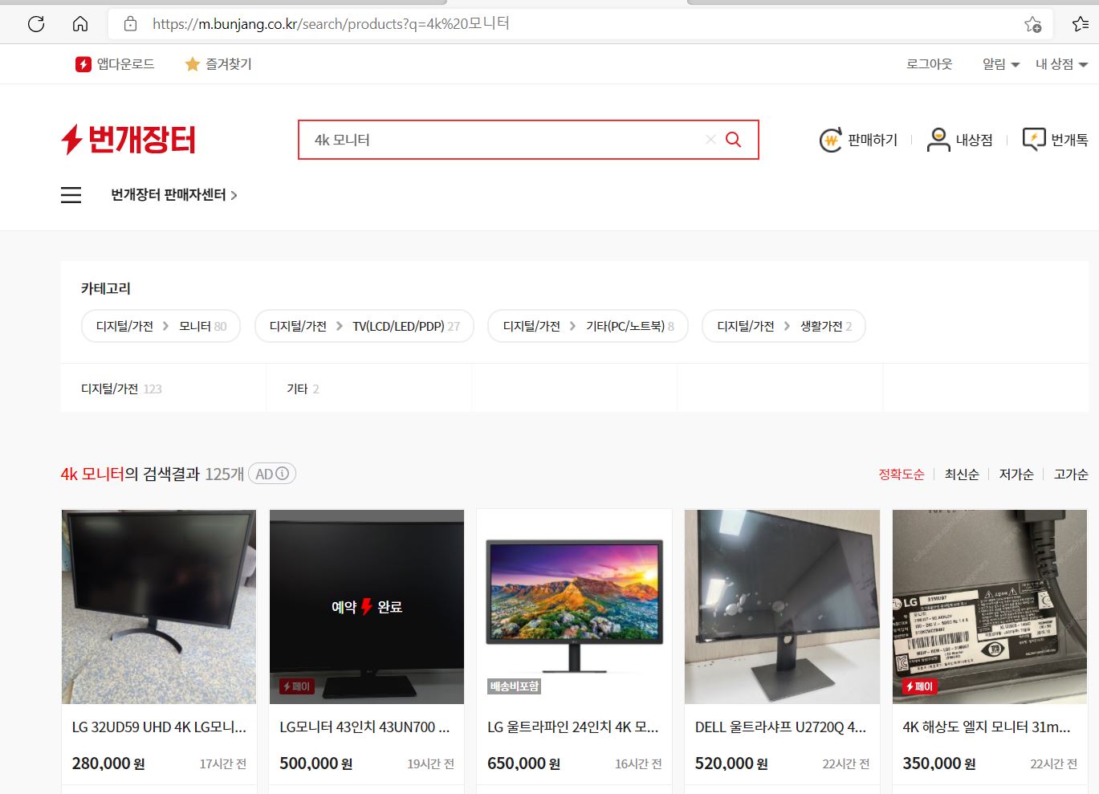Open the hamburger category menu
The width and height of the screenshot is (1099, 794).
pos(71,195)
